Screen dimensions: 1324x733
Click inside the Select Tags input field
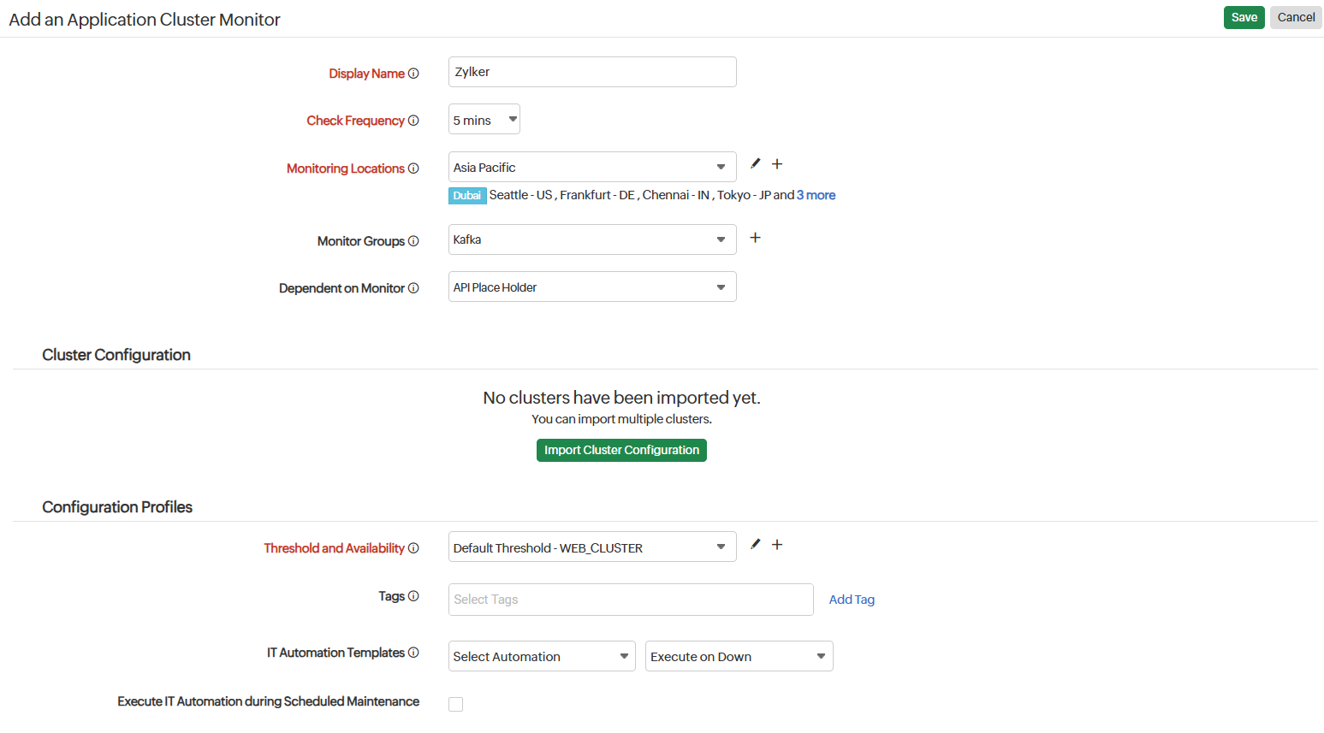point(630,599)
